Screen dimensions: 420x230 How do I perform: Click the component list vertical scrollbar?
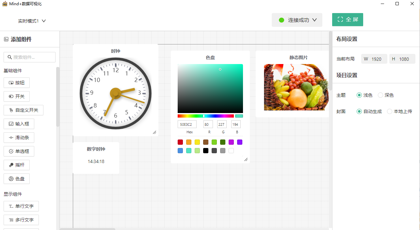click(58, 97)
